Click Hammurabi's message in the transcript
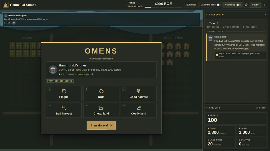270x151 pixels. pos(237,47)
